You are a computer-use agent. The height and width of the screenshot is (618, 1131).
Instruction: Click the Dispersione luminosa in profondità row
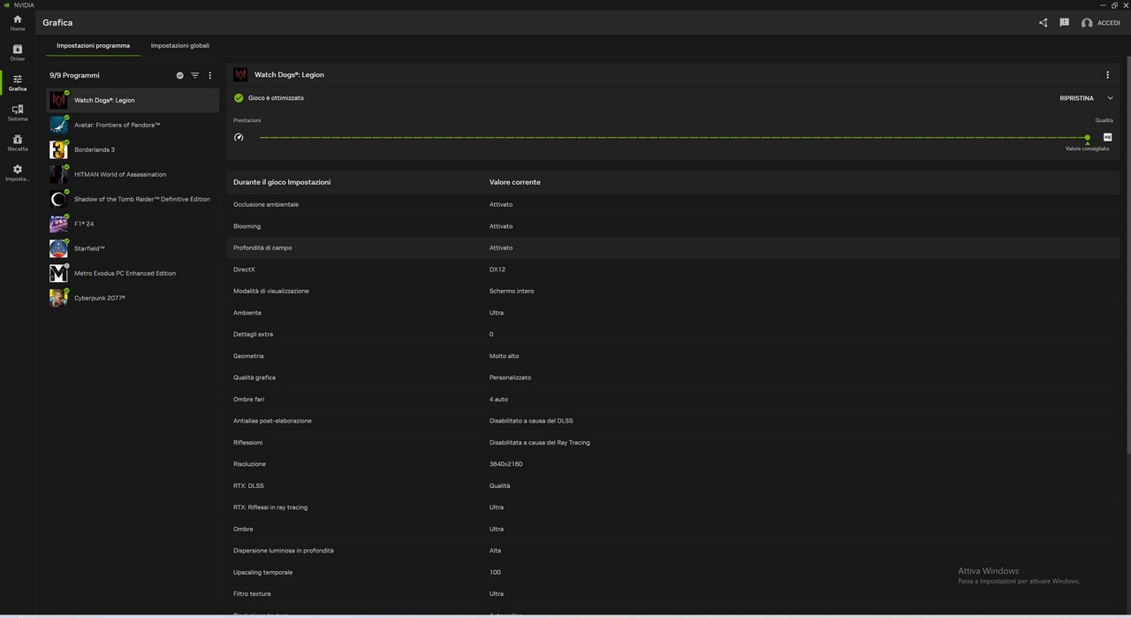672,551
